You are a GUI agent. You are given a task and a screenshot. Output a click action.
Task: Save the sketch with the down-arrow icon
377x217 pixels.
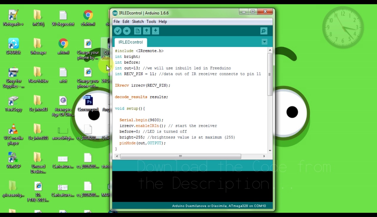(x=156, y=31)
